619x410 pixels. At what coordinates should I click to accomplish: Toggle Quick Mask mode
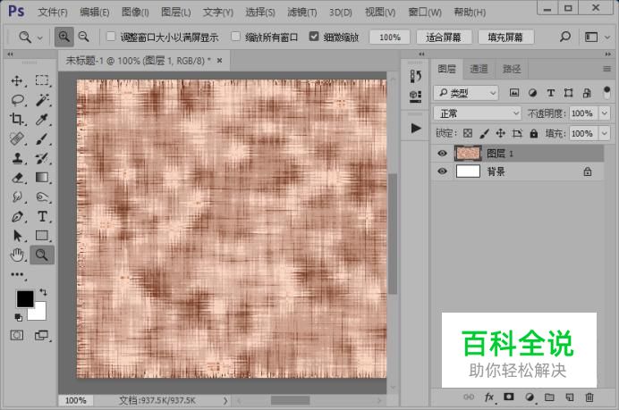17,336
